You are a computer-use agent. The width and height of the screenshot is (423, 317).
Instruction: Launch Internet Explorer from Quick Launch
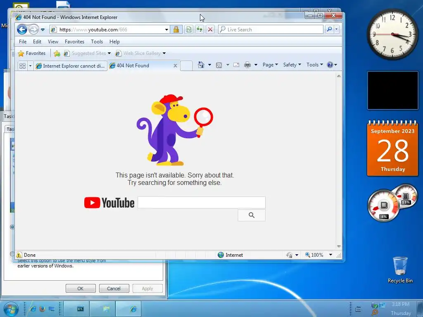tap(33, 309)
